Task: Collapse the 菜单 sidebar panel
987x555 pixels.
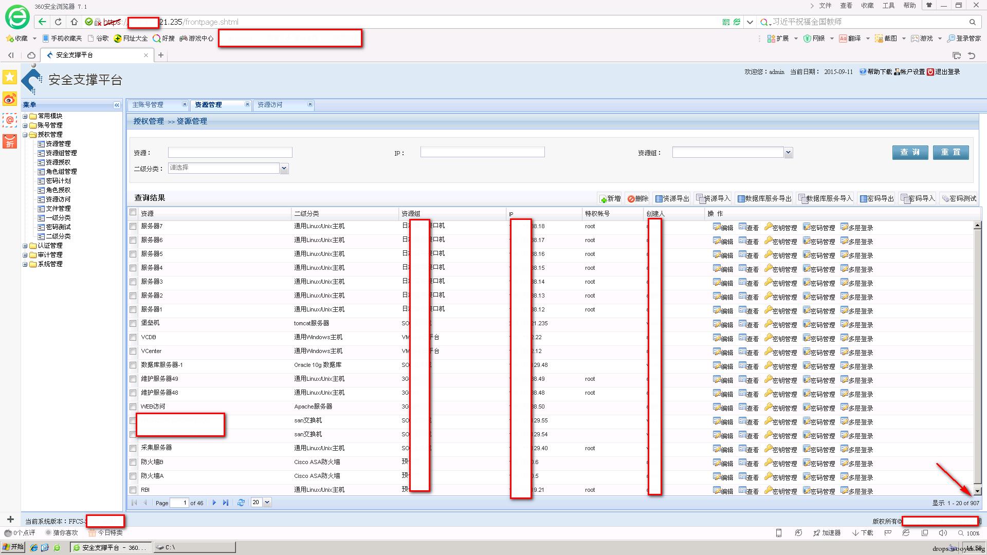Action: tap(117, 105)
